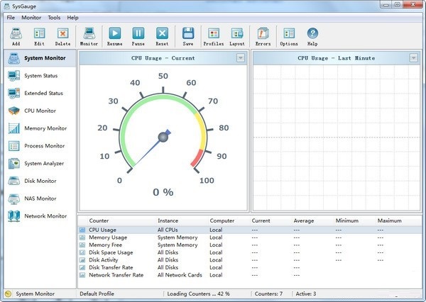Open the Tools menu
Image resolution: width=426 pixels, height=302 pixels.
pyautogui.click(x=54, y=17)
